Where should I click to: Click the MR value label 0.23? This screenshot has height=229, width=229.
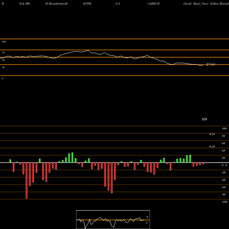[x=212, y=147]
